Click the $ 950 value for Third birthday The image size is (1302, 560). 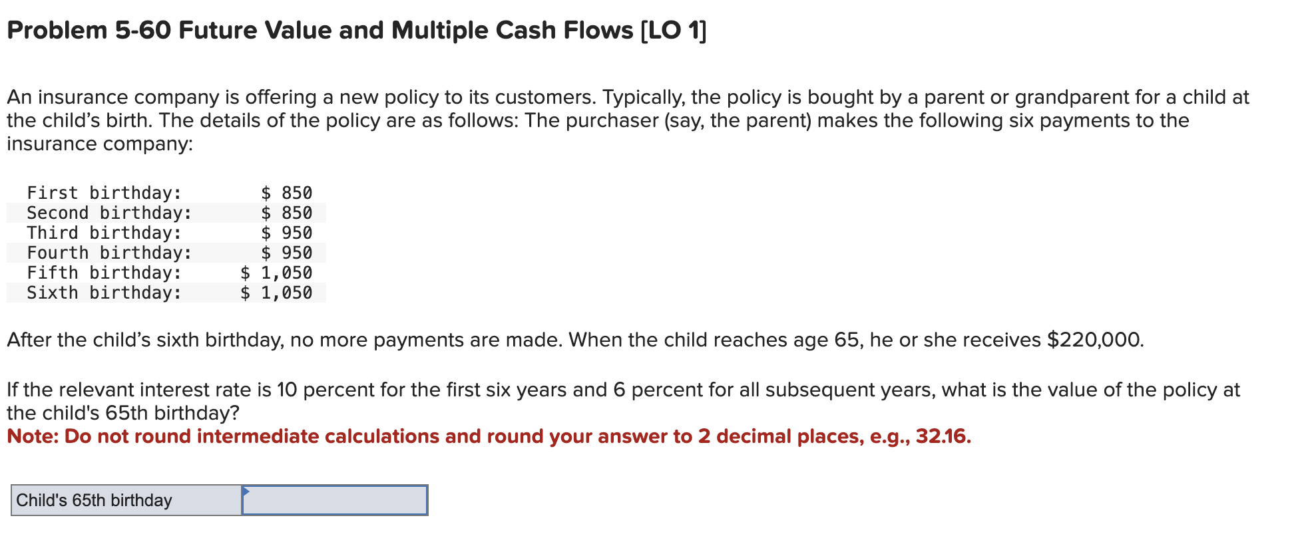coord(286,233)
